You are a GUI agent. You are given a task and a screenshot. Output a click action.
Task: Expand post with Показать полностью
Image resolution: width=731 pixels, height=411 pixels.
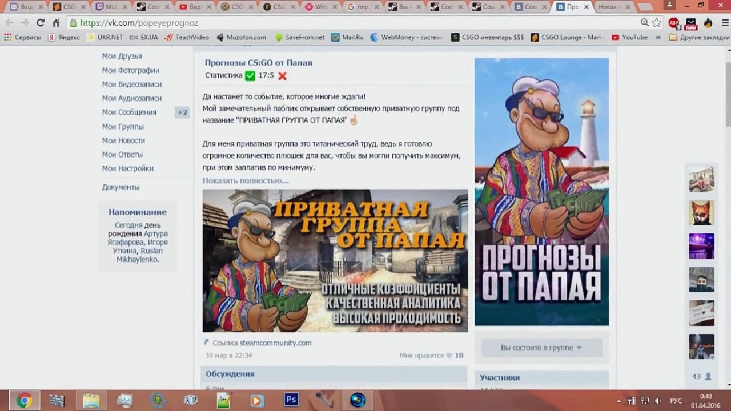click(246, 180)
